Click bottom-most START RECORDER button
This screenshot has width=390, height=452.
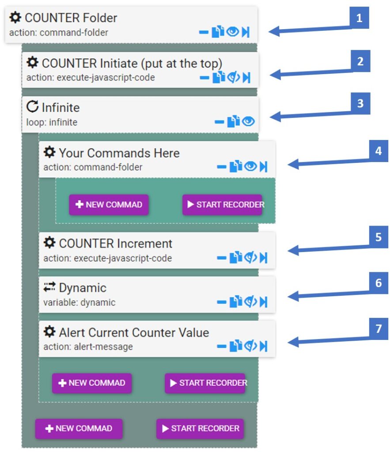coord(200,429)
